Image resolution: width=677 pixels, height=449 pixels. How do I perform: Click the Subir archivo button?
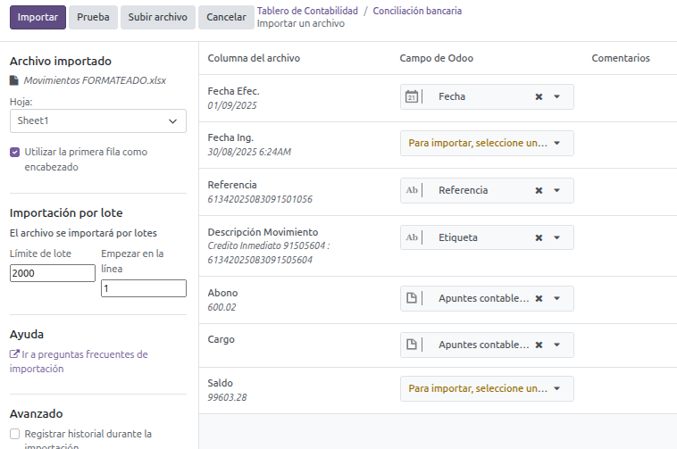(157, 17)
